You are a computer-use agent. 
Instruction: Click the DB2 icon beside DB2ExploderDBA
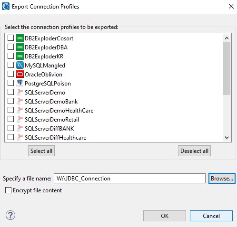pos(20,47)
